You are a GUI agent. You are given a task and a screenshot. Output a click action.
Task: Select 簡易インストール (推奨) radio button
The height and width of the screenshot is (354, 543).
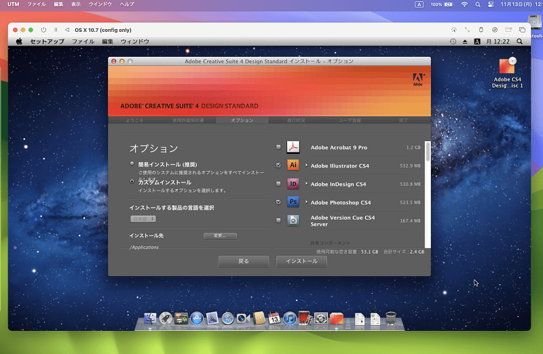[132, 163]
